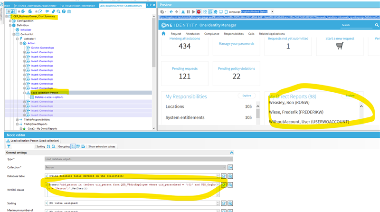
Task: Click the Manage your passwords link
Action: [236, 44]
